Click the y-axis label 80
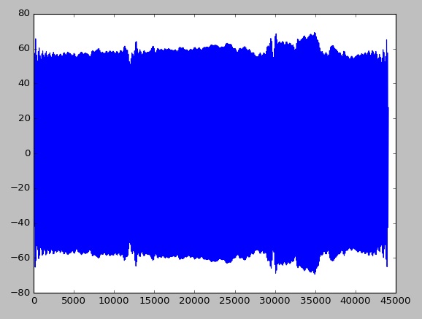Viewport: 422px width, 319px height. [x=24, y=13]
